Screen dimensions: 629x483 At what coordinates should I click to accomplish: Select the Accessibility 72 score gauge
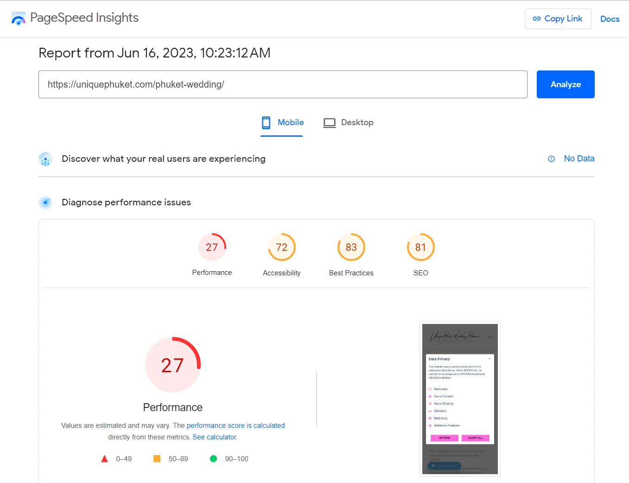[282, 247]
